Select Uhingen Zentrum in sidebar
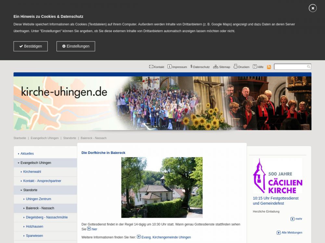This screenshot has width=325, height=243. tap(38, 199)
